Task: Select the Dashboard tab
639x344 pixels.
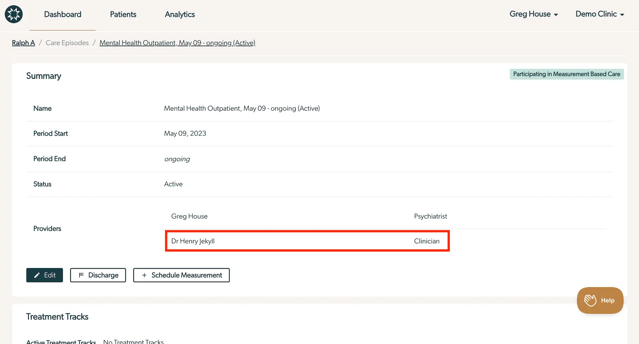Action: (x=63, y=14)
